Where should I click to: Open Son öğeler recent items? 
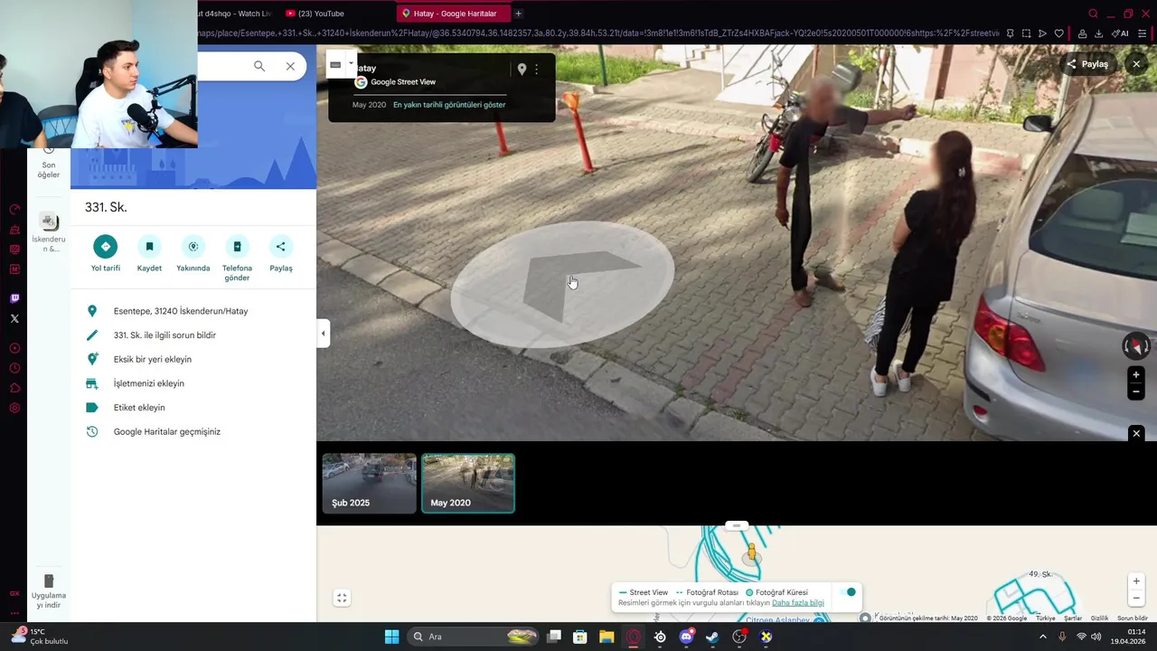(49, 163)
